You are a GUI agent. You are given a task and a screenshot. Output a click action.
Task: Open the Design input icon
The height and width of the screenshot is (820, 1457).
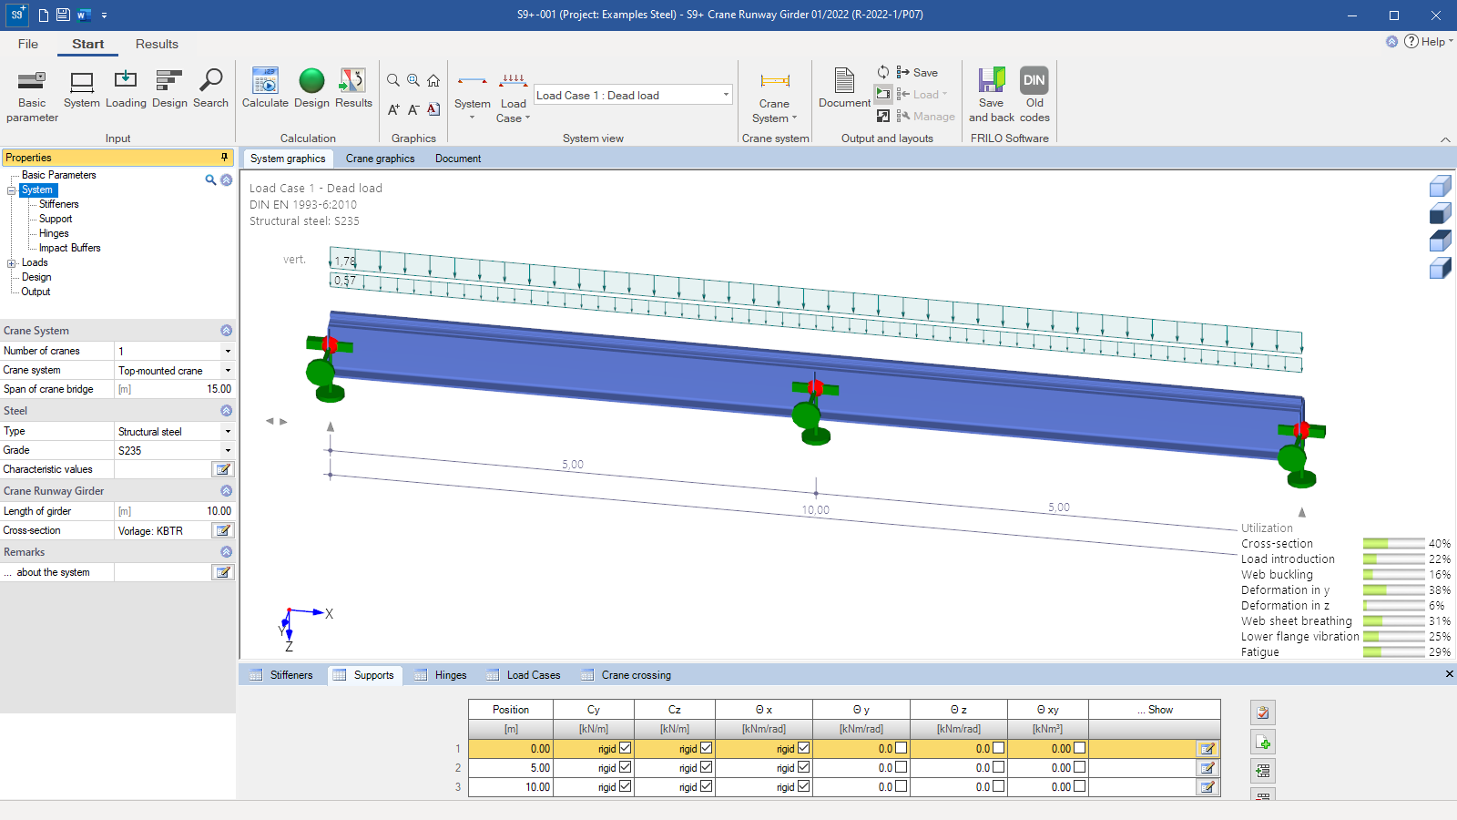(169, 89)
